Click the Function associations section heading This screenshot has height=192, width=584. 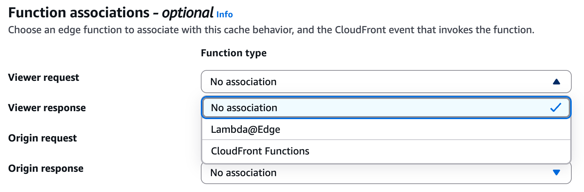click(79, 13)
